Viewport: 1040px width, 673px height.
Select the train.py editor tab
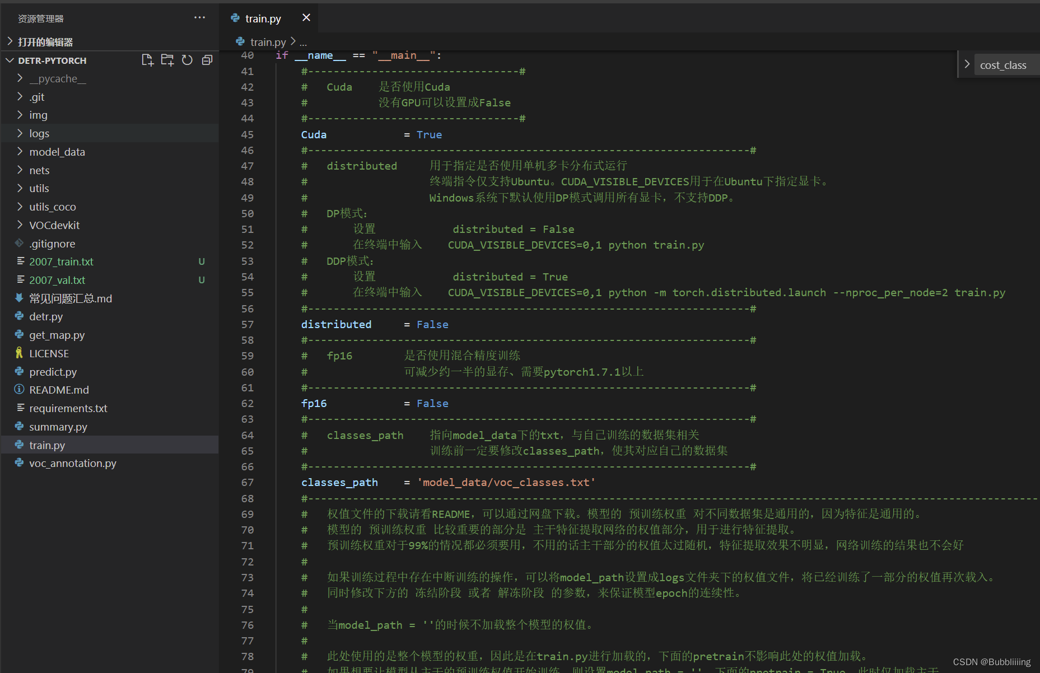point(269,18)
